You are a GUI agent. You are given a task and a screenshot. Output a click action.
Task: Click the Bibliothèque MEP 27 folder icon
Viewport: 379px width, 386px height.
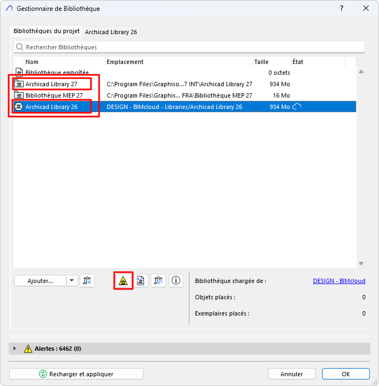(19, 95)
